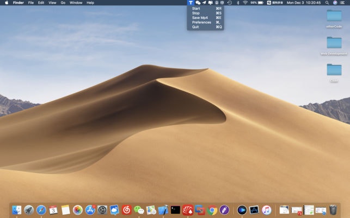This screenshot has height=218, width=350.
Task: Open the Sogou input method menu
Action: click(275, 3)
